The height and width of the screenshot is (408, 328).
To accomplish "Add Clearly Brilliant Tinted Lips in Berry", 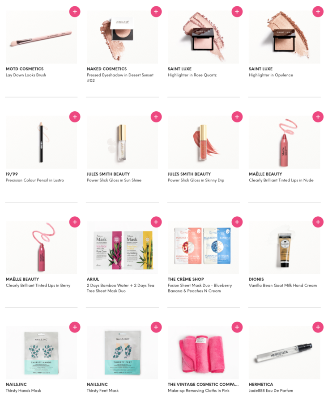I will (75, 222).
